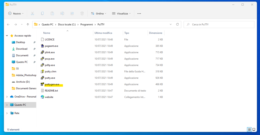Screen dimensions: 260x135
Task: Click the Cut scissors icon in toolbar
Action: [x=32, y=13]
